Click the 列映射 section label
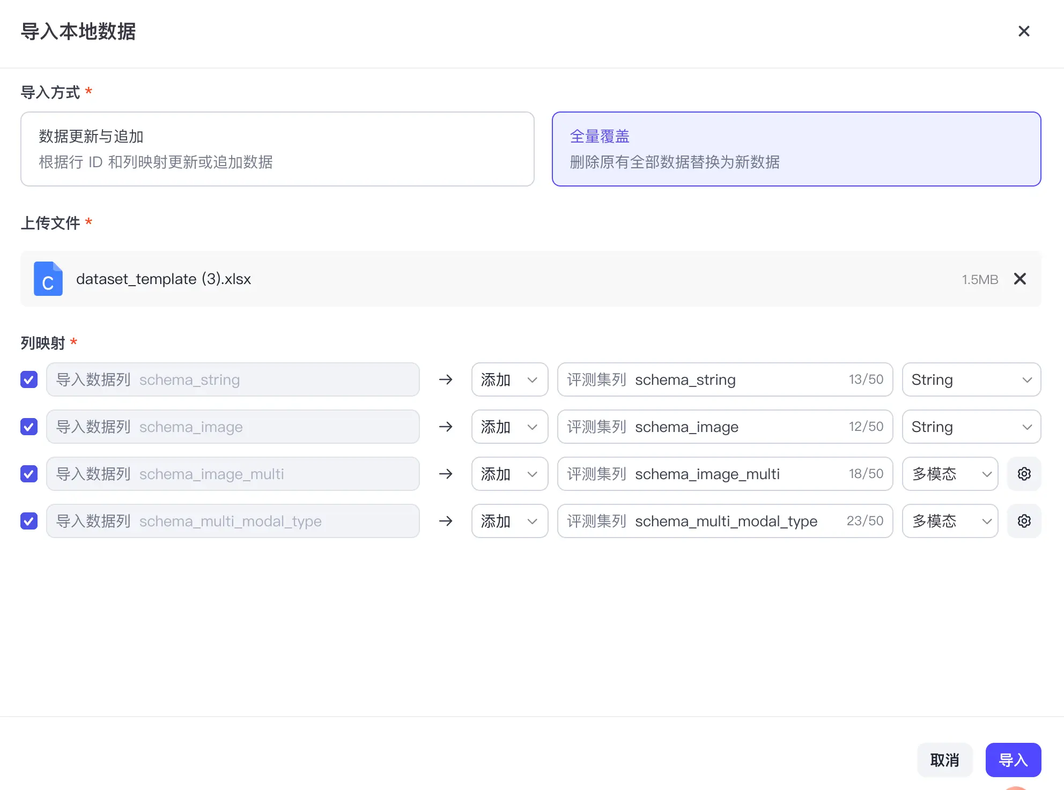 (43, 343)
